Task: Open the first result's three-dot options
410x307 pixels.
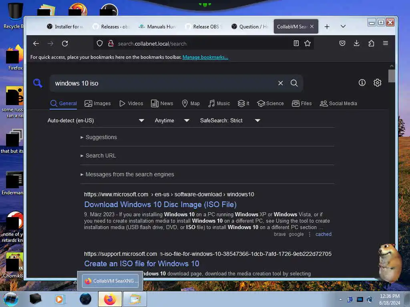Action: pyautogui.click(x=310, y=234)
